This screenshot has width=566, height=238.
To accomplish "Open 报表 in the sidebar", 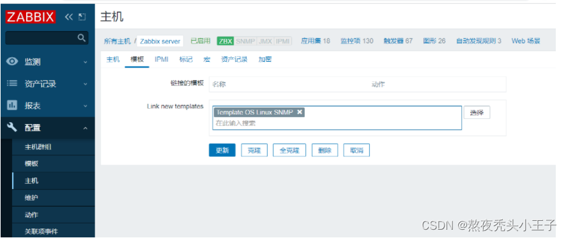I will 33,106.
